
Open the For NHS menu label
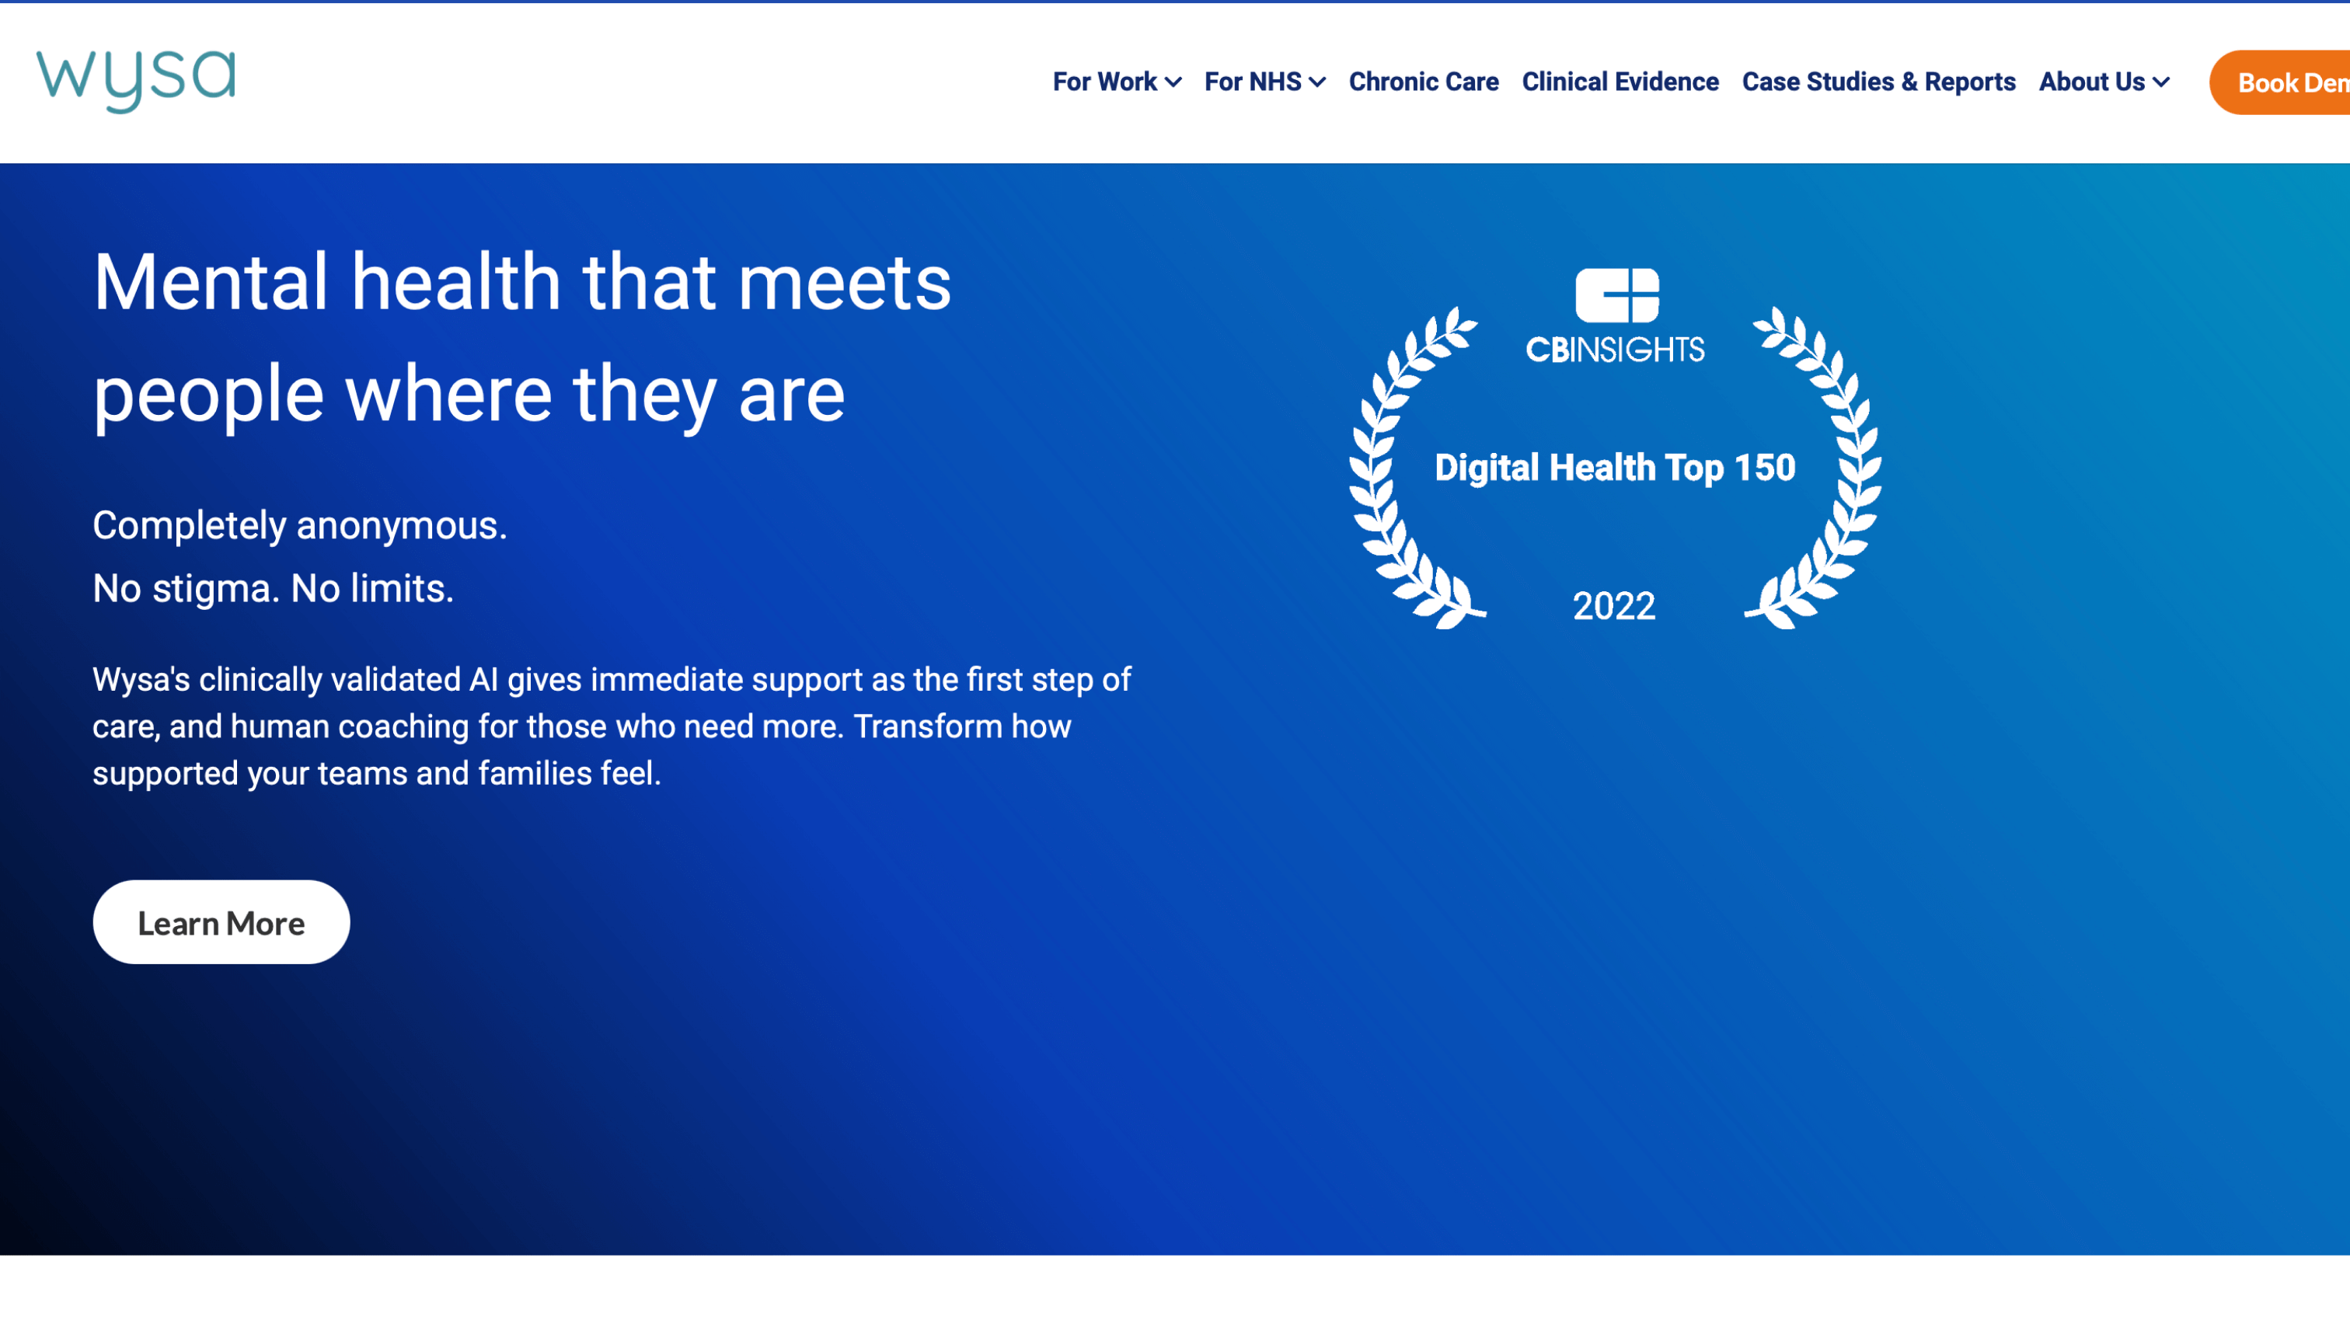click(1252, 82)
